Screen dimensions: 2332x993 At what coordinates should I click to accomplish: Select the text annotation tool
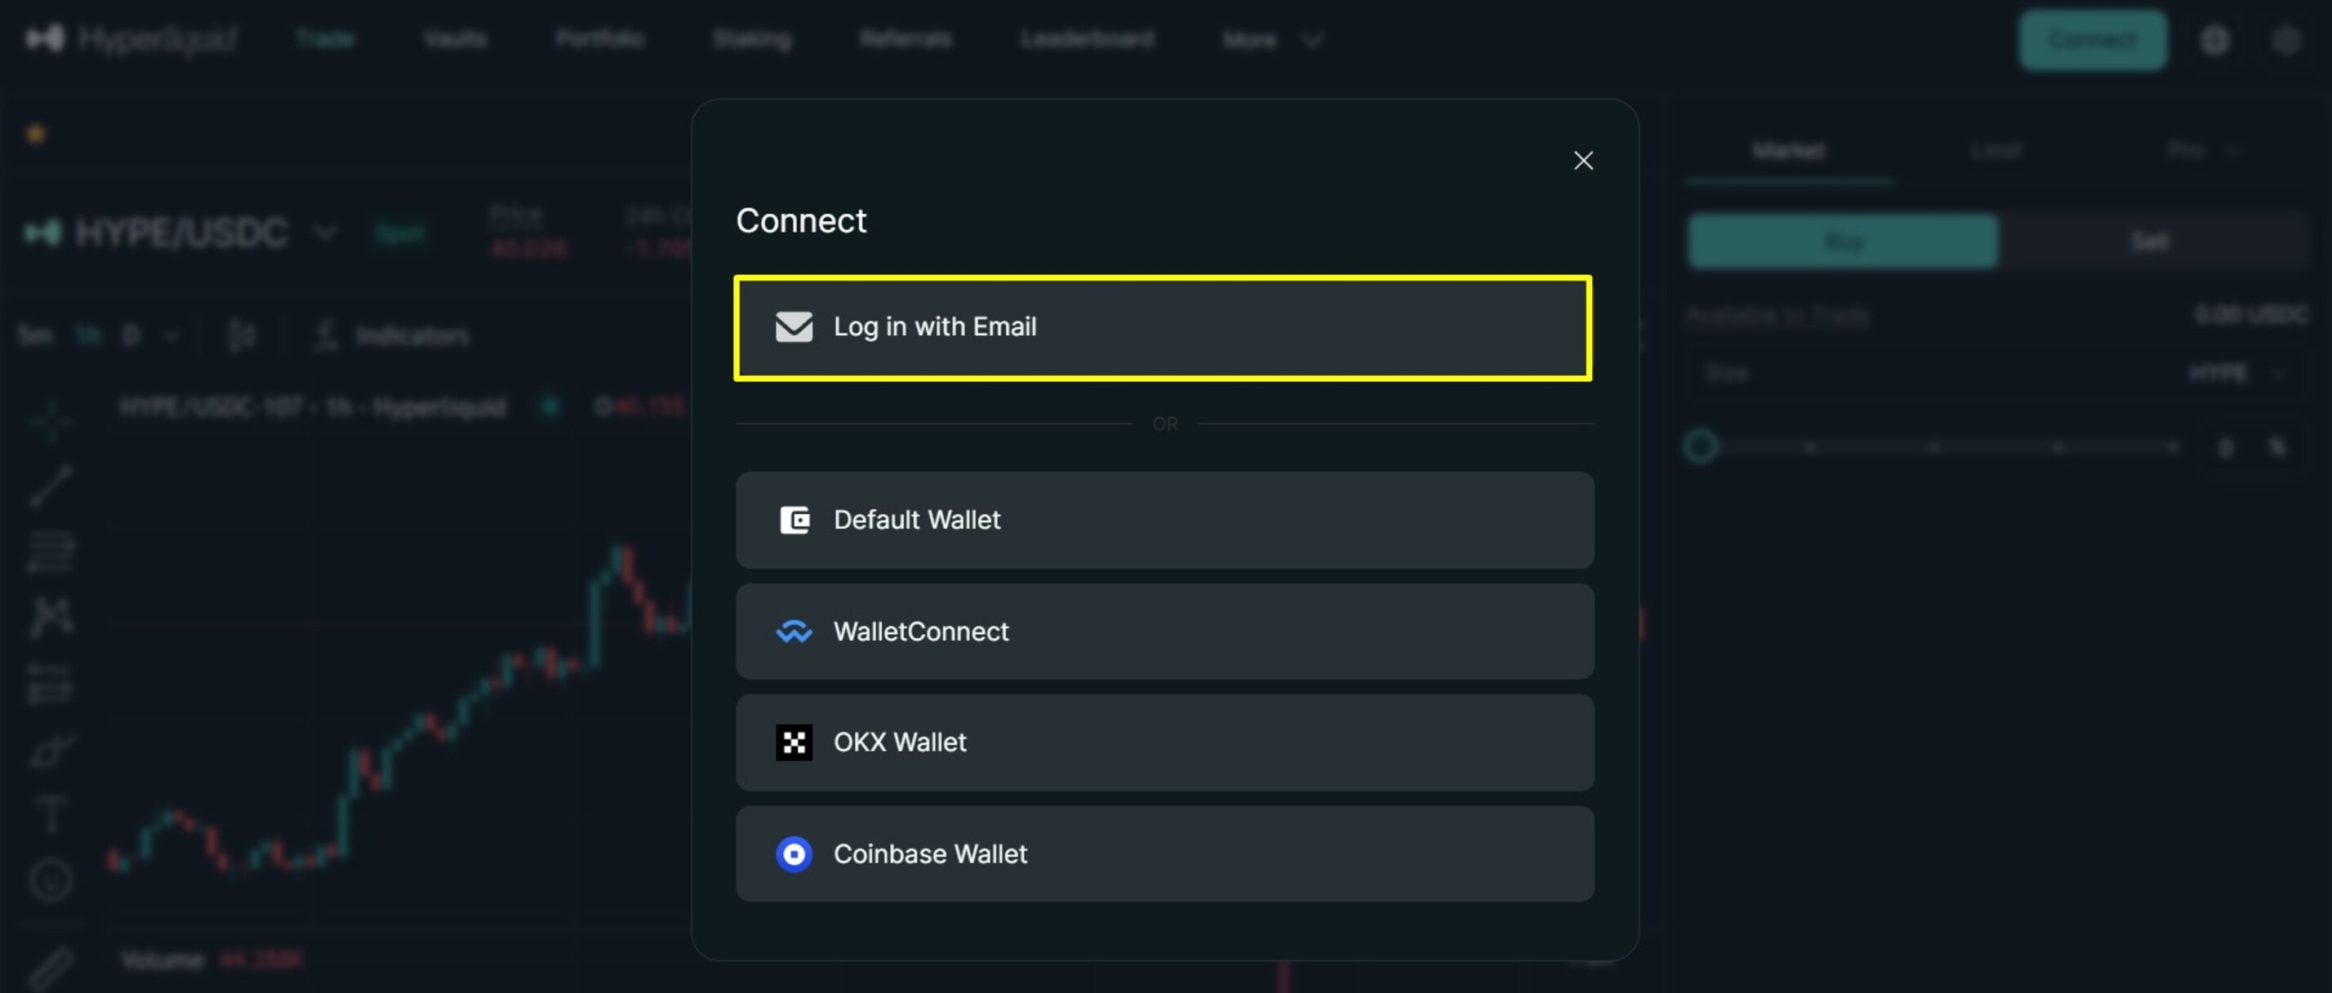click(x=51, y=814)
